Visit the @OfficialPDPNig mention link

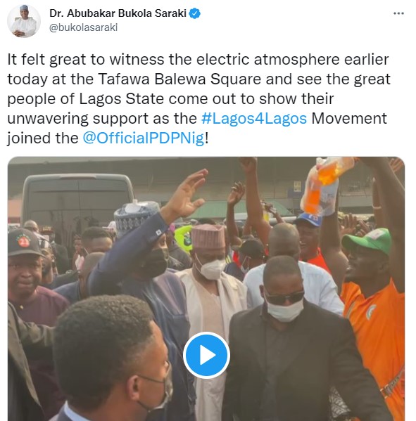click(144, 138)
